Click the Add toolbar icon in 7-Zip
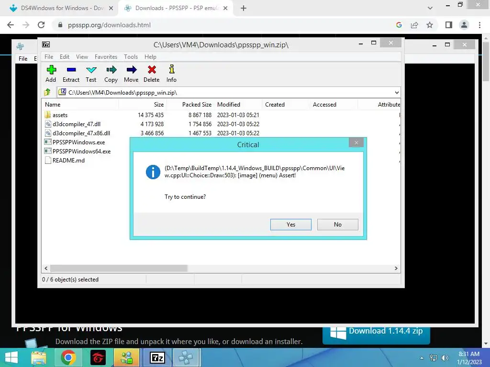The width and height of the screenshot is (490, 367). (51, 70)
